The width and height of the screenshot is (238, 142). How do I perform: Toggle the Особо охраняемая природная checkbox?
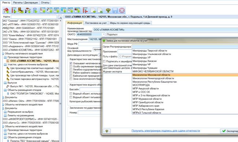[x=71, y=66]
